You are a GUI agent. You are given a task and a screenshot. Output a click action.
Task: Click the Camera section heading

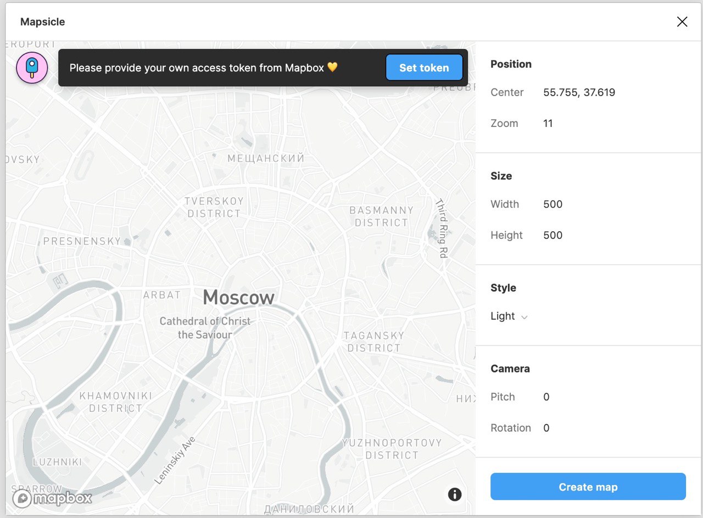tap(510, 369)
